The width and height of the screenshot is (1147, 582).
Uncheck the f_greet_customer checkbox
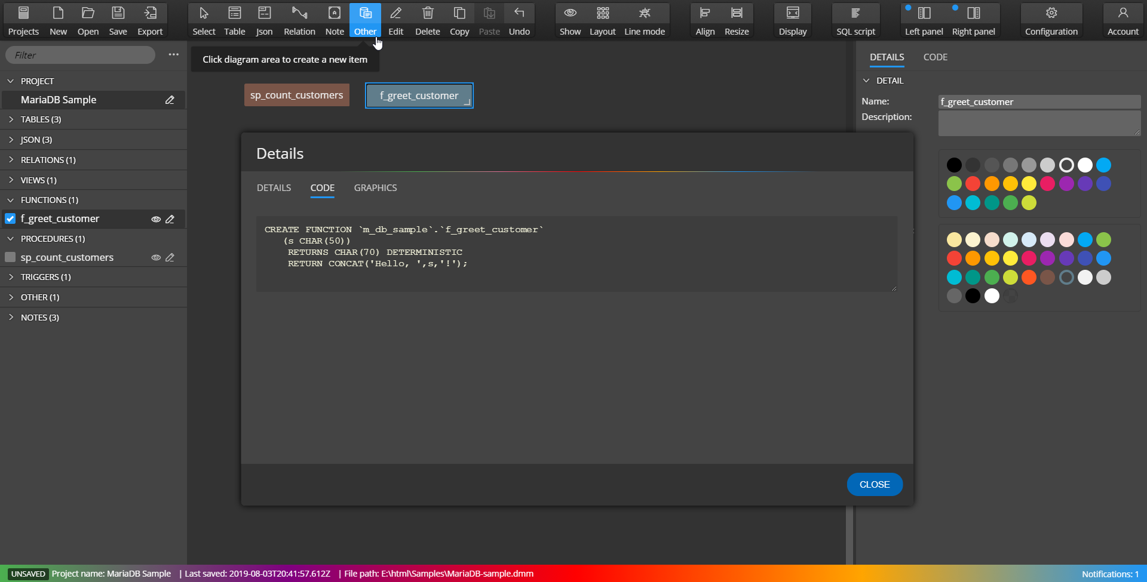tap(10, 218)
